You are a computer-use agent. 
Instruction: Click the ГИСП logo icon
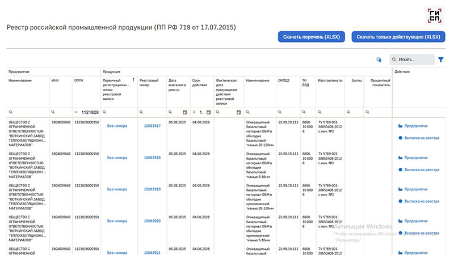tap(433, 15)
